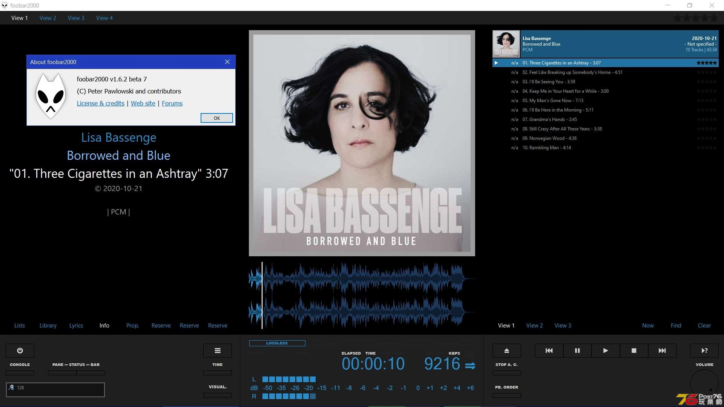This screenshot has width=724, height=407.
Task: Open the Prop. tab
Action: (x=133, y=325)
